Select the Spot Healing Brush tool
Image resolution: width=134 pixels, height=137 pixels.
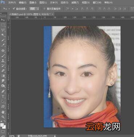tap(3, 50)
